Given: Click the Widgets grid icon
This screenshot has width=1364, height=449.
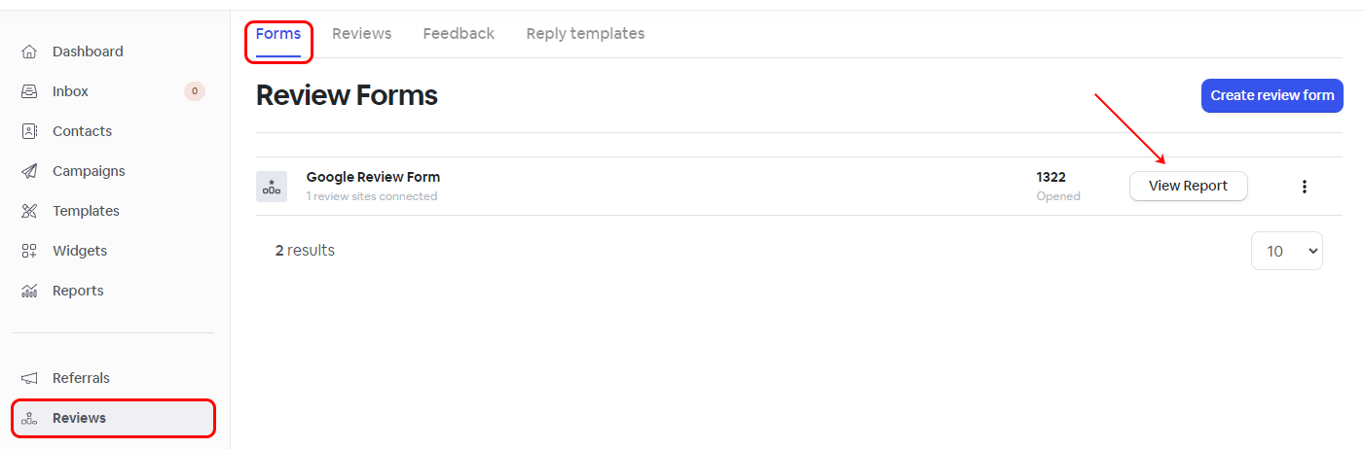Looking at the screenshot, I should [x=29, y=251].
